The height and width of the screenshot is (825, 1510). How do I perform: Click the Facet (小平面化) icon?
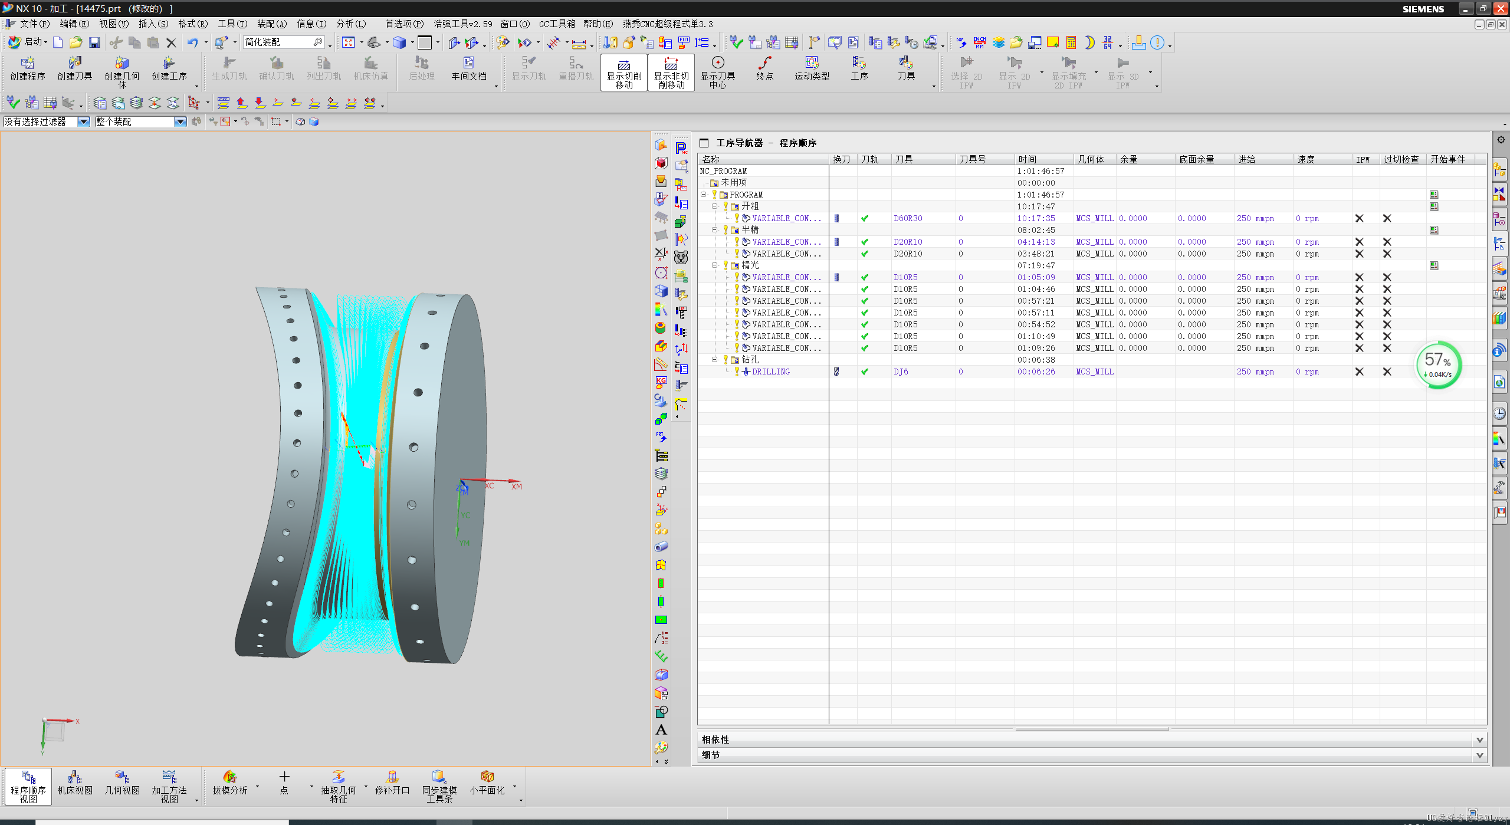point(487,783)
